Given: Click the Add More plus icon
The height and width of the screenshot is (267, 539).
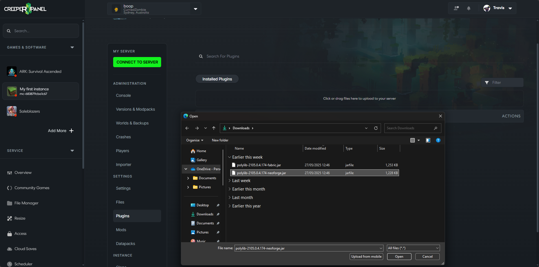Looking at the screenshot, I should pos(71,131).
